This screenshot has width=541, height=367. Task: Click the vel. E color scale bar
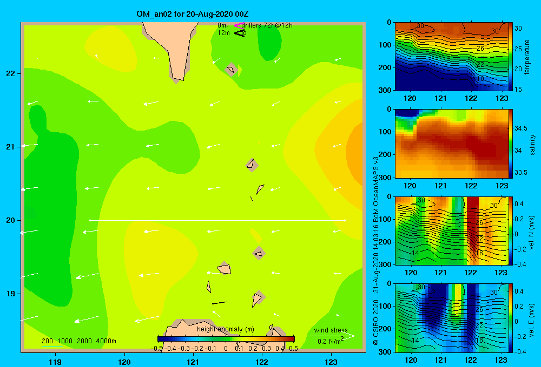pos(510,318)
